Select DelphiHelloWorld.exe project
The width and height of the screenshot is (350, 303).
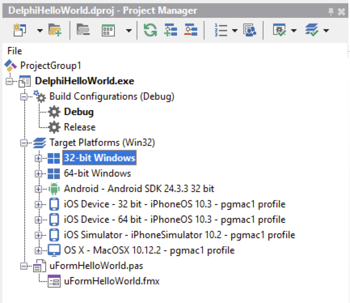(x=84, y=81)
